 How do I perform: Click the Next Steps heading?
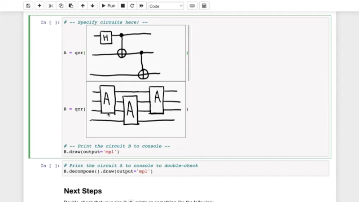[x=83, y=191]
